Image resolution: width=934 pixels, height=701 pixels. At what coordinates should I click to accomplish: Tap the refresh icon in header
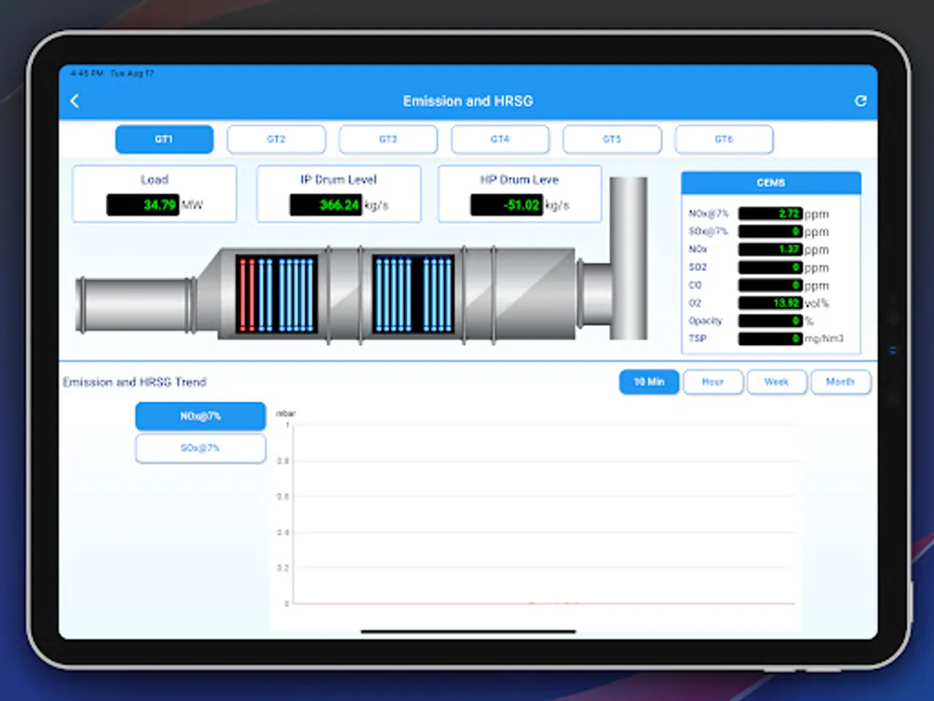coord(860,101)
